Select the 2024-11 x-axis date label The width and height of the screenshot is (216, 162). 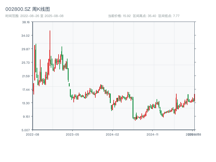click(x=153, y=134)
